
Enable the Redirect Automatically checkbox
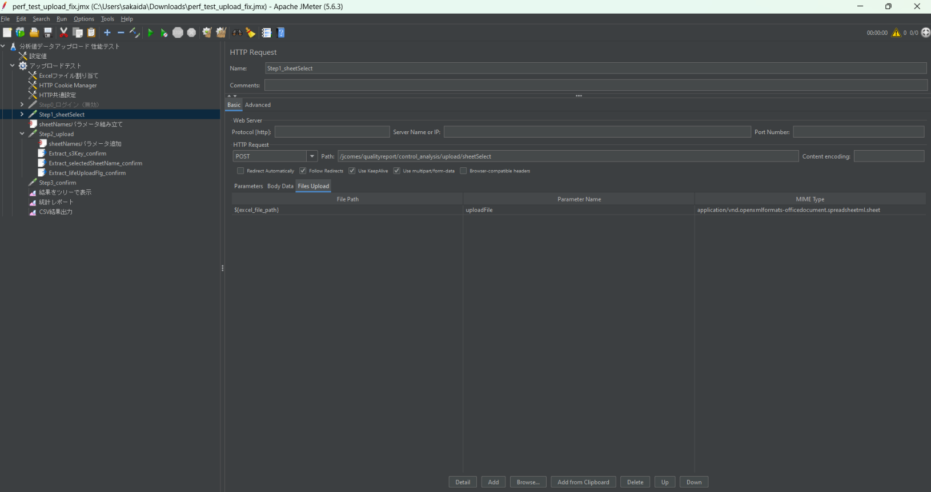pyautogui.click(x=240, y=171)
